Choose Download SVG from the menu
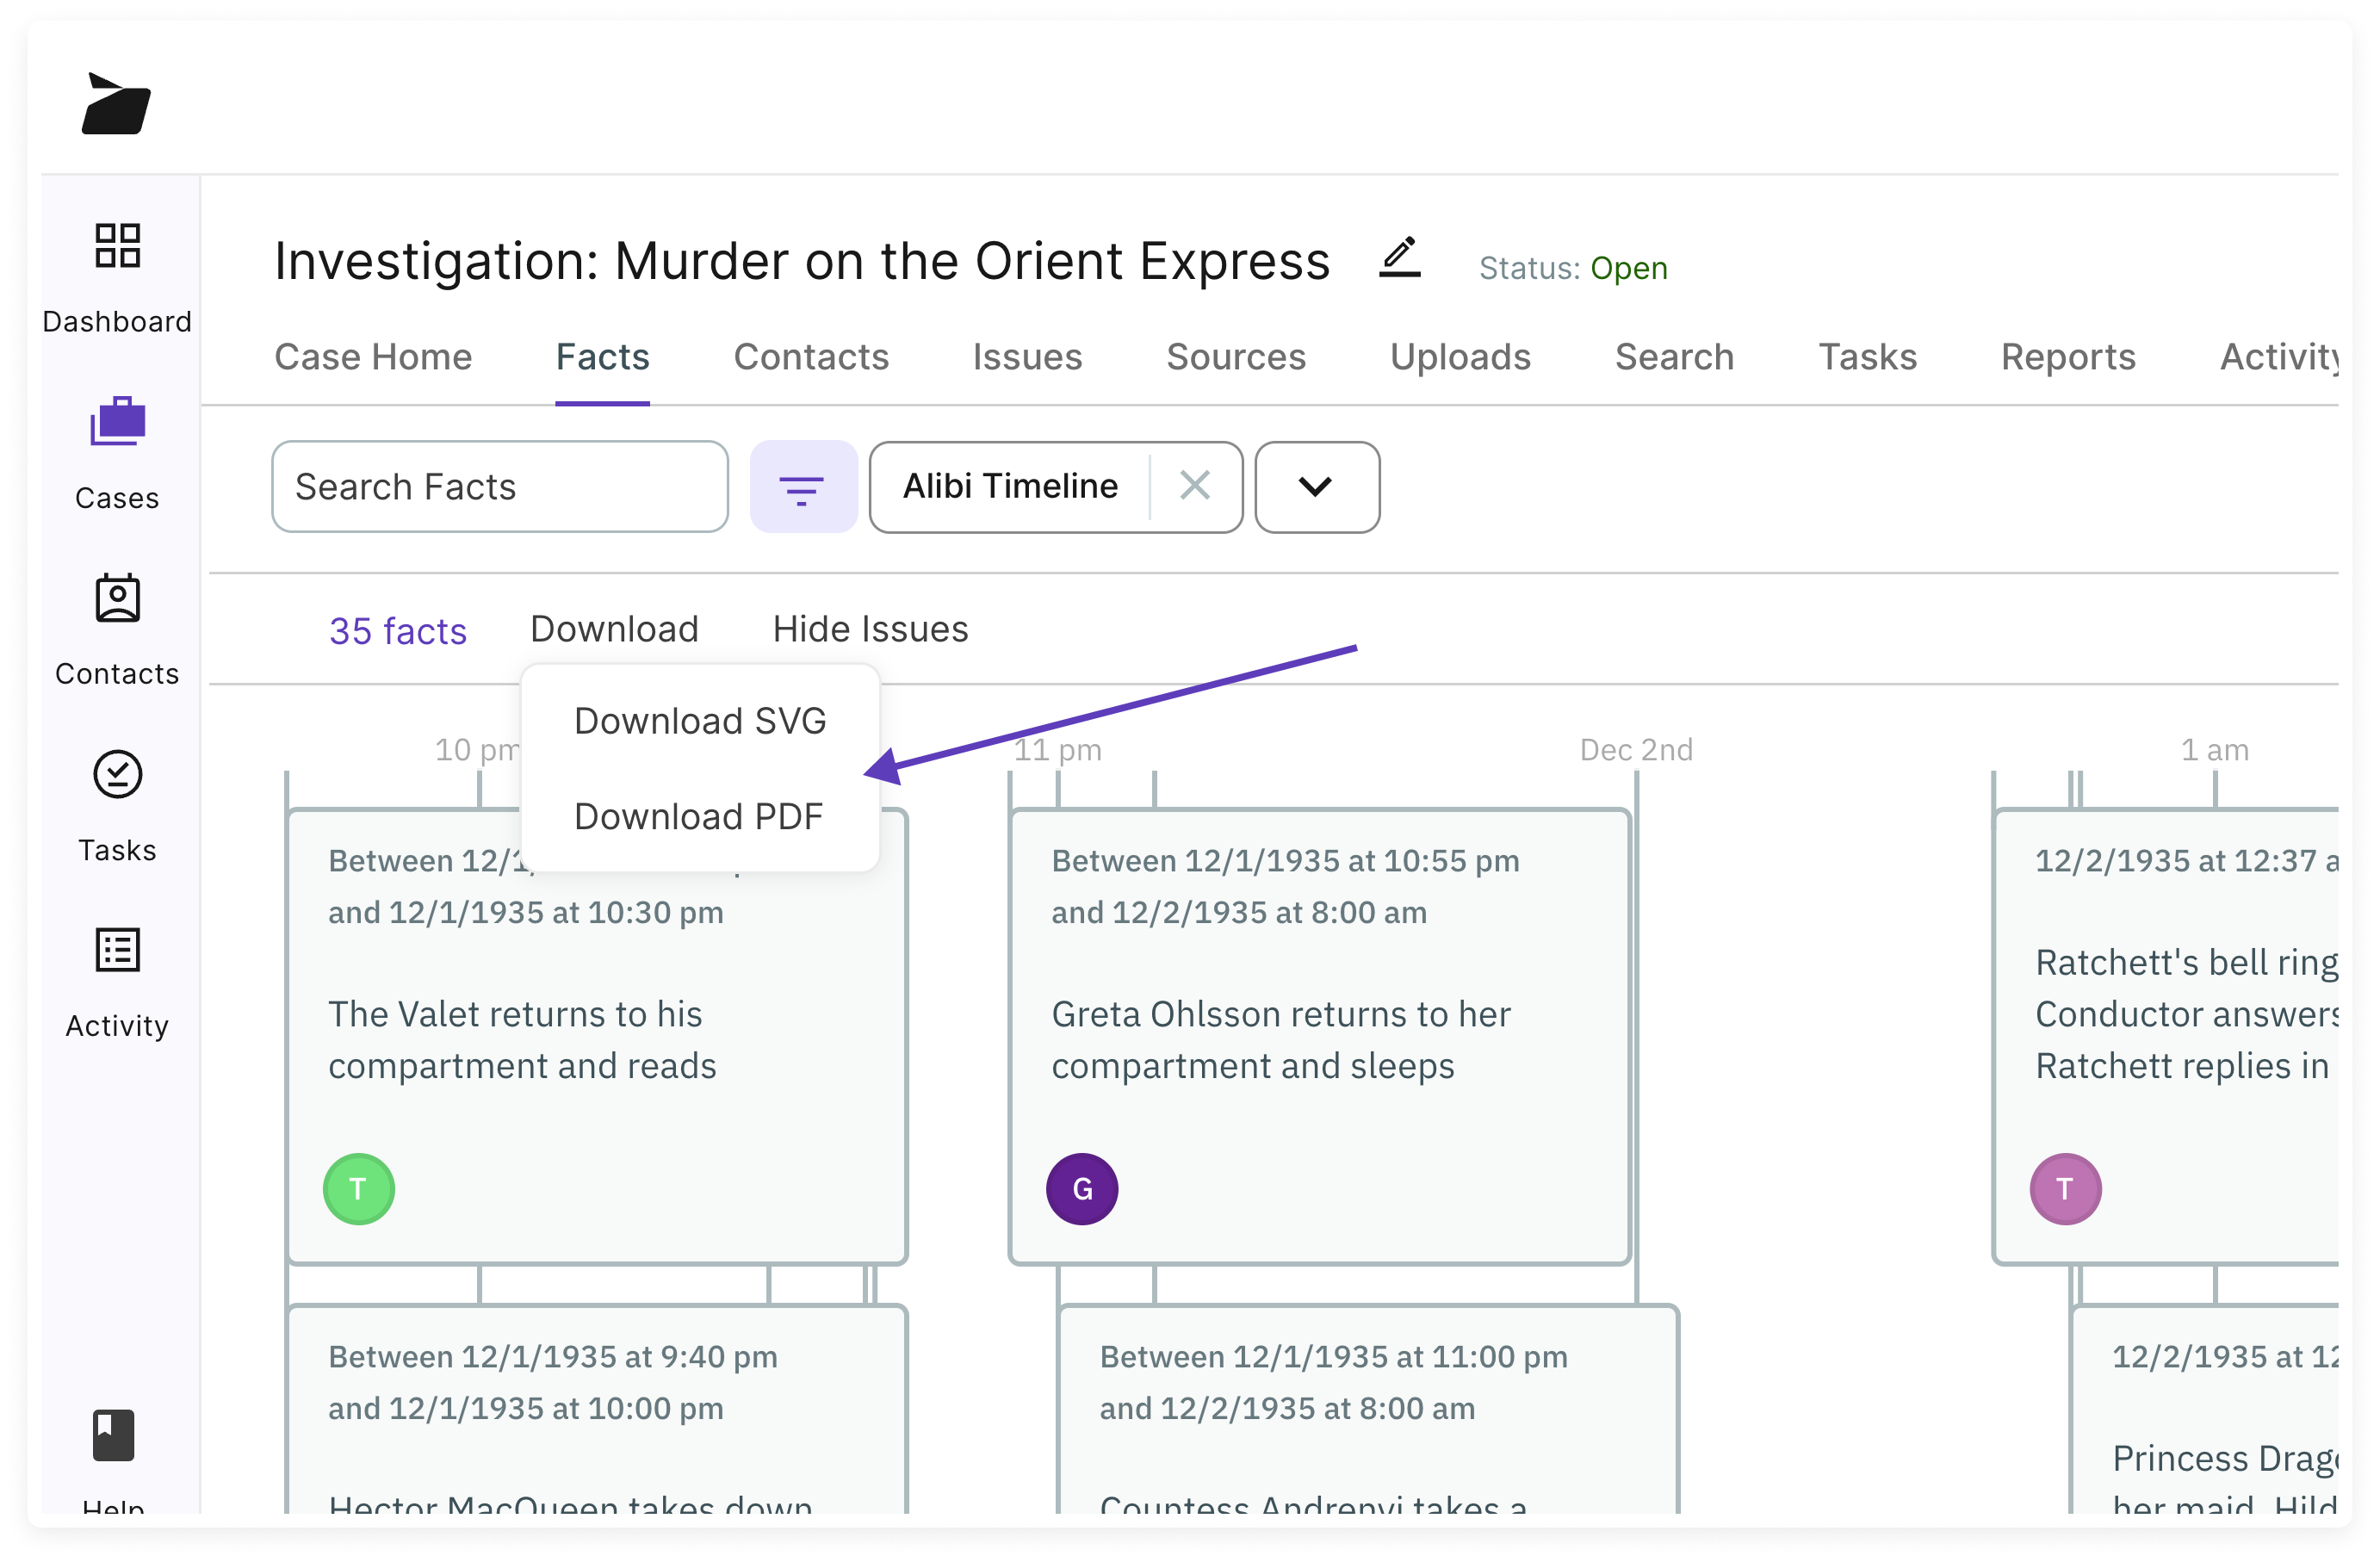This screenshot has width=2380, height=1562. pos(699,721)
